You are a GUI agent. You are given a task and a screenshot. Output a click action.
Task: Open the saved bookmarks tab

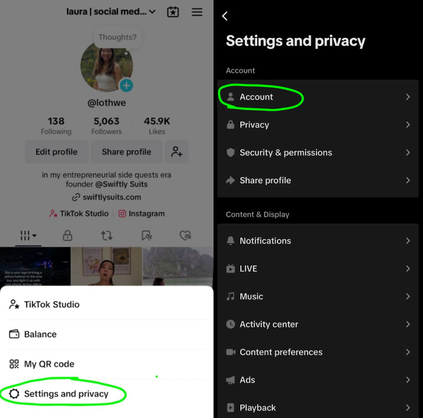pos(147,236)
